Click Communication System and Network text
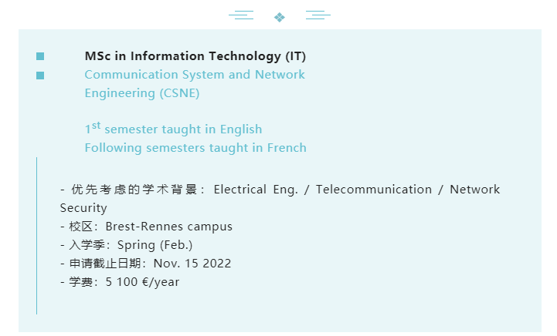Image resolution: width=557 pixels, height=336 pixels. point(195,75)
